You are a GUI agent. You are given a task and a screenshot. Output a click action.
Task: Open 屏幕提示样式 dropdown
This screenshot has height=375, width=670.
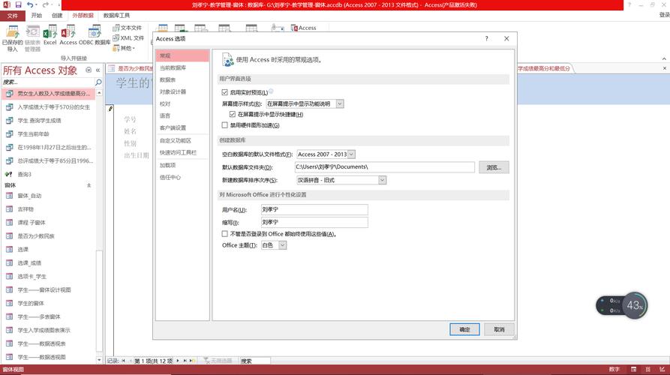(340, 103)
